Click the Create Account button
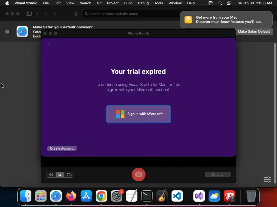This screenshot has width=277, height=207. click(62, 149)
